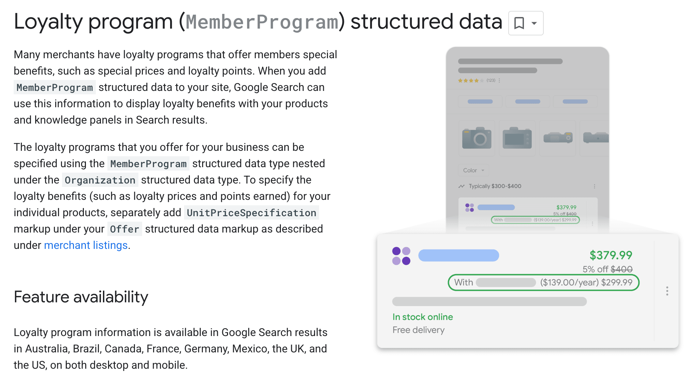Click the first blue filter chip

click(480, 101)
